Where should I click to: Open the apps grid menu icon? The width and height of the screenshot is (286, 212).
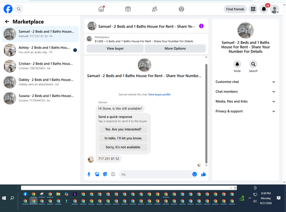click(x=253, y=9)
